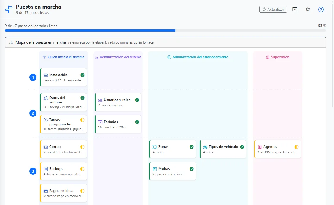Click the green check on Multas
334x205 pixels.
pyautogui.click(x=192, y=169)
